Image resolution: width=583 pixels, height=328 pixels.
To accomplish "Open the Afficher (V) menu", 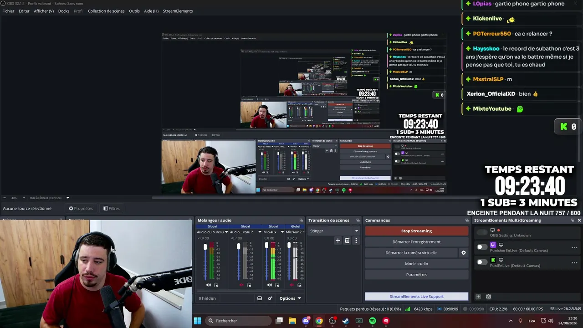I will click(x=44, y=11).
